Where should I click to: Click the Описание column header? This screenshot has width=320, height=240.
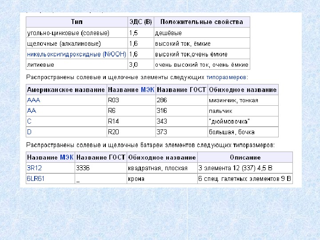pyautogui.click(x=245, y=157)
